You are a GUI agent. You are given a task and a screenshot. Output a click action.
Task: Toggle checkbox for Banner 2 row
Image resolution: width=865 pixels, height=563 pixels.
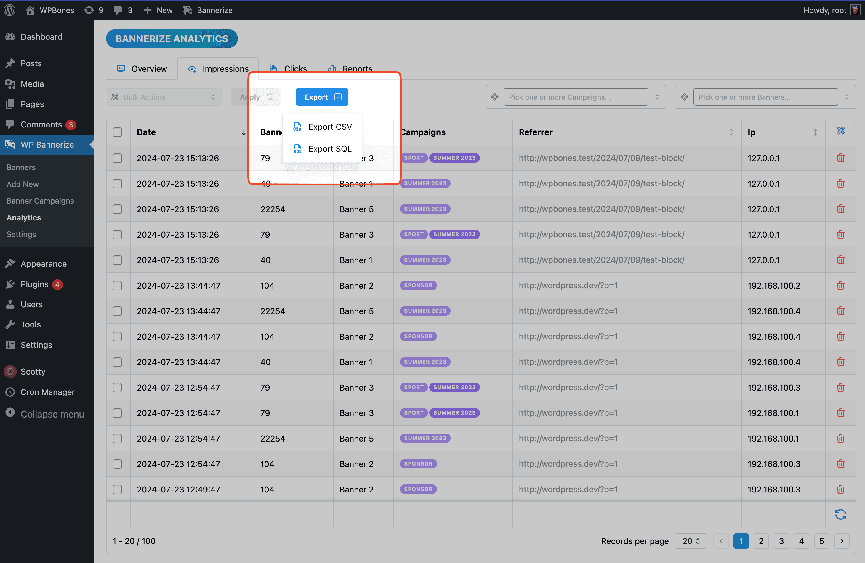click(118, 285)
